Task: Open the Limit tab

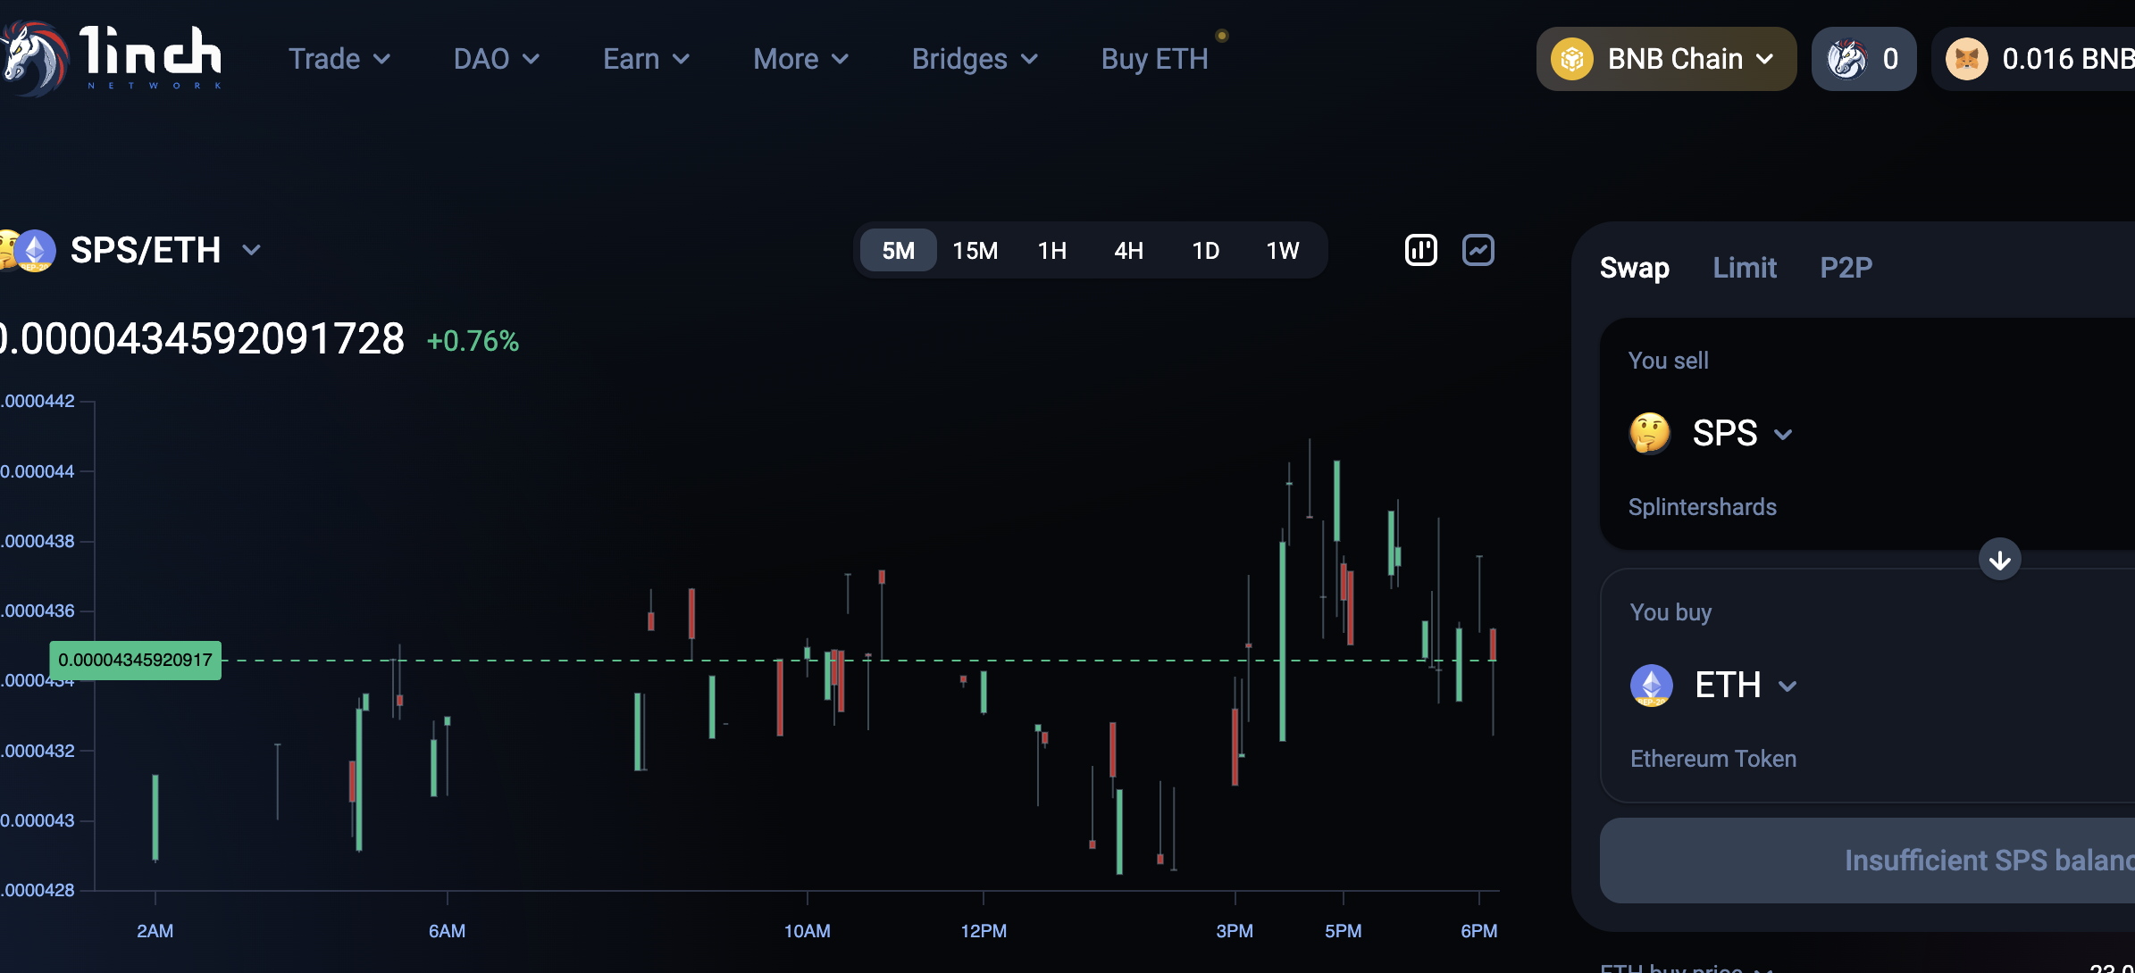Action: (1745, 268)
